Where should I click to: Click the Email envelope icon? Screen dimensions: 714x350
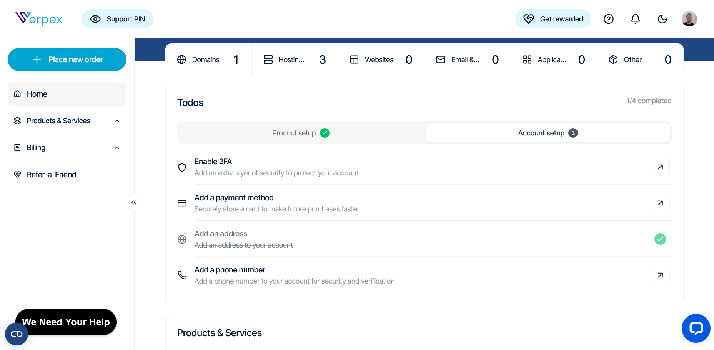(441, 59)
